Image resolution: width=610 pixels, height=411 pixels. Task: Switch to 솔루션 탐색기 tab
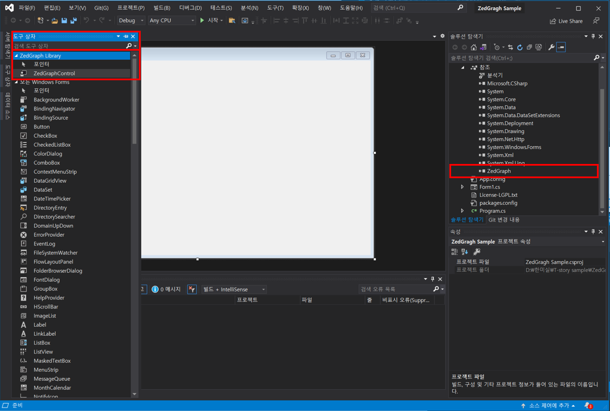(x=467, y=220)
